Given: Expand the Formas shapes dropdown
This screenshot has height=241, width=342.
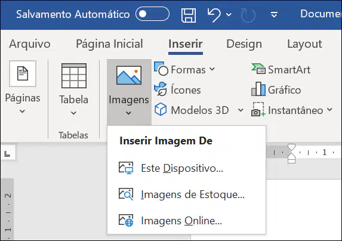Looking at the screenshot, I should coord(212,69).
